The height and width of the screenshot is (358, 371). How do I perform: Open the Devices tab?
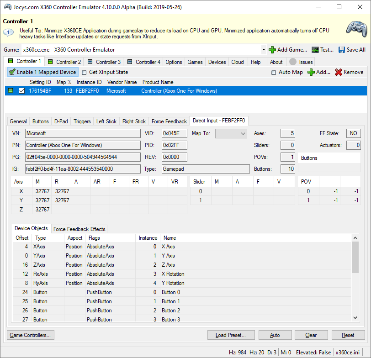217,62
